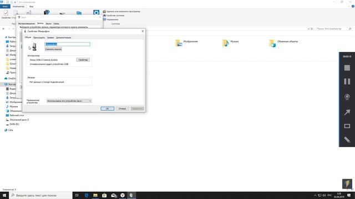Select the arrow drawing tool in recorder
The height and width of the screenshot is (199, 355).
click(x=347, y=112)
